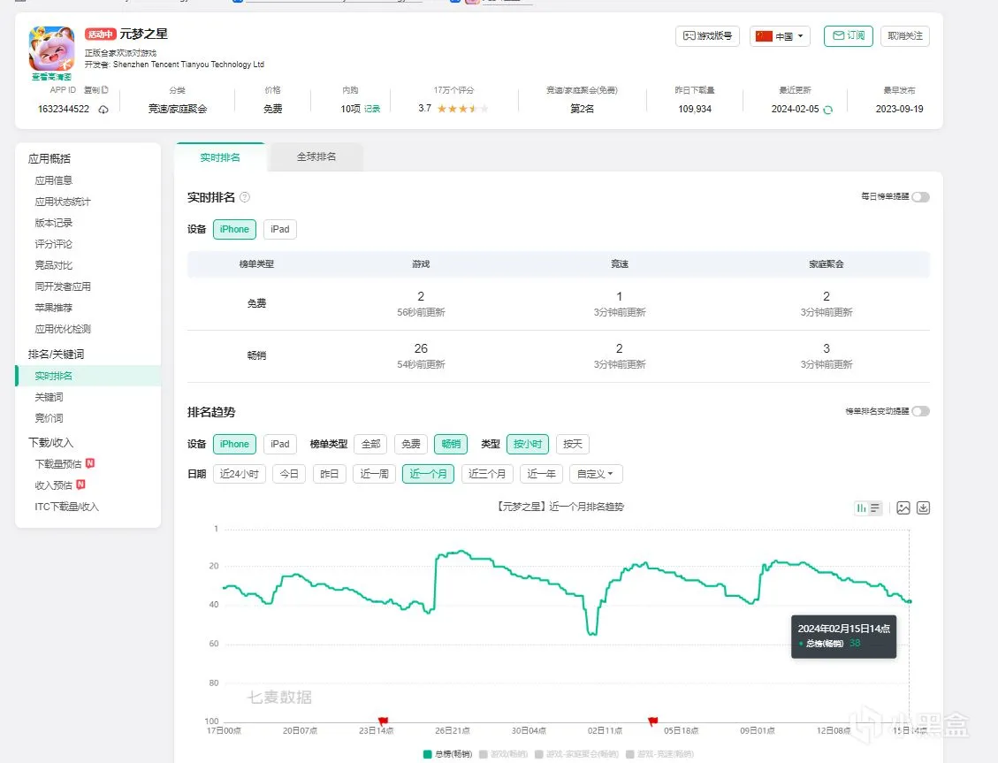This screenshot has width=998, height=763.
Task: Open 竞价词 in the sidebar
Action: click(x=49, y=418)
